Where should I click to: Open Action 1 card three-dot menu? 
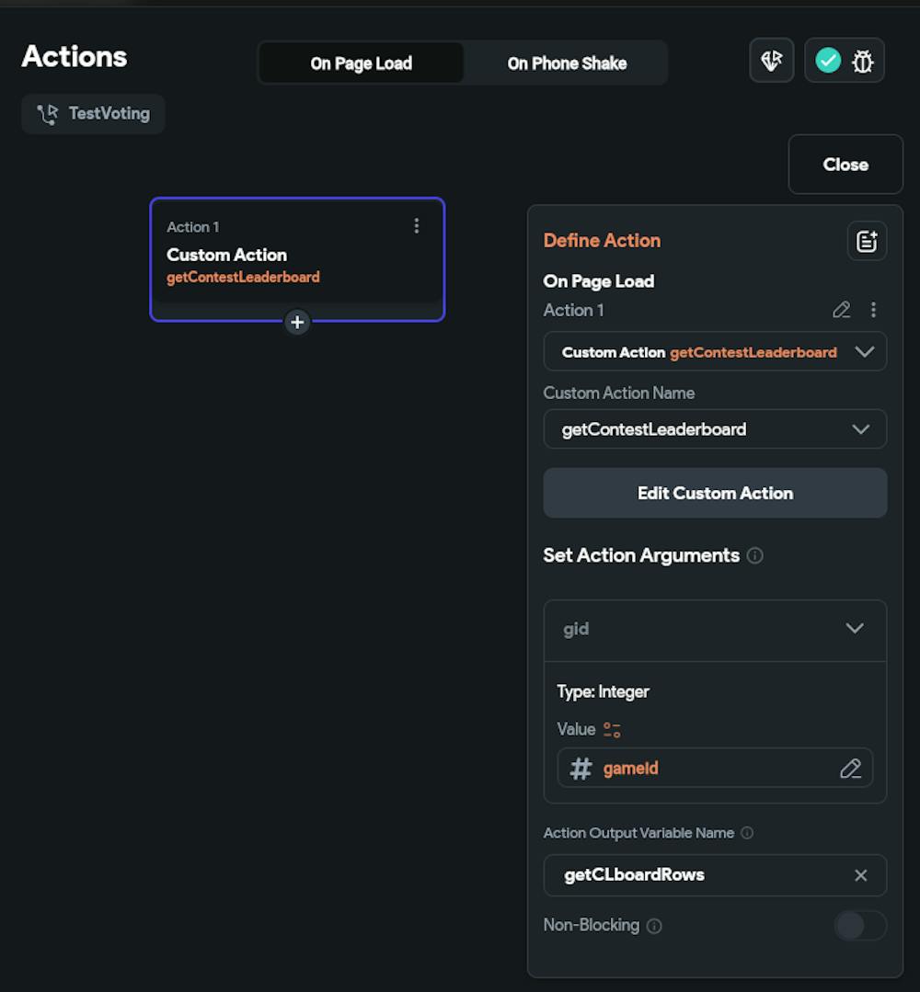[417, 226]
